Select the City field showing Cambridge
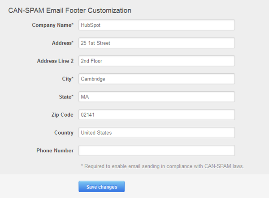269x198 pixels. pos(156,79)
